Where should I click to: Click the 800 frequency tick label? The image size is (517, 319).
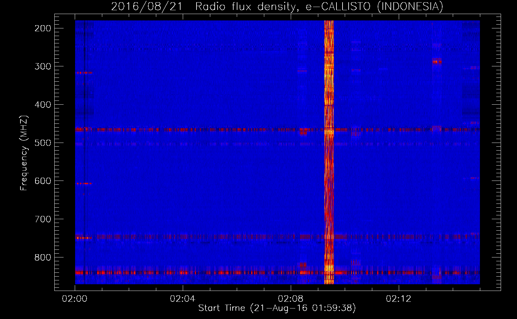coord(43,257)
